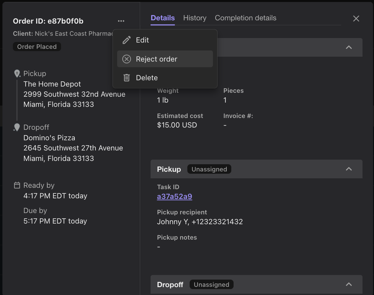Screen dimensions: 374x295
Task: Click the Edit pencil icon
Action: (x=127, y=40)
